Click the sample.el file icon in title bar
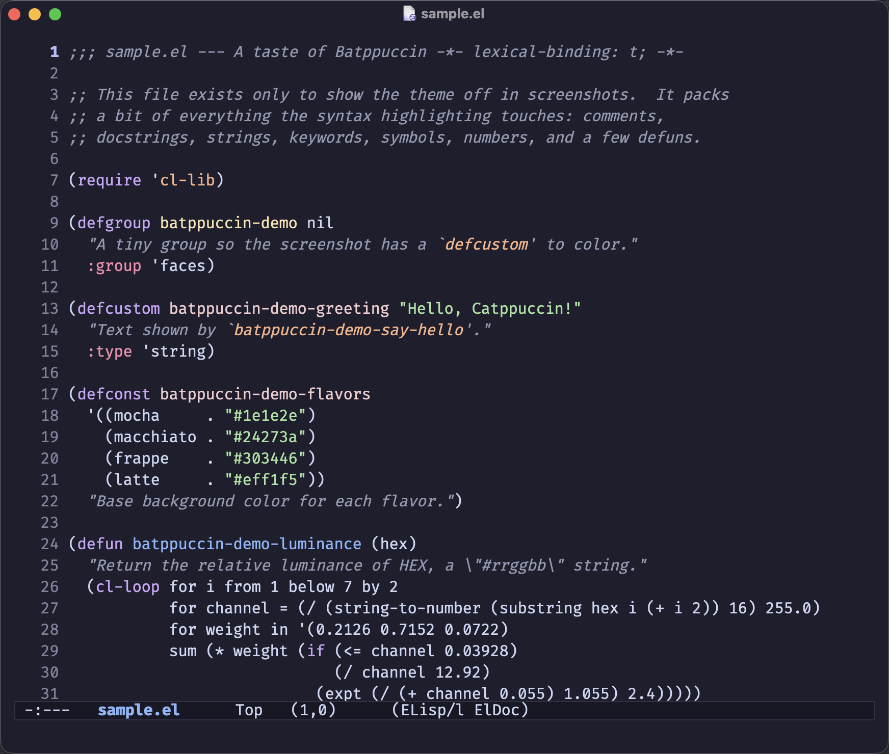 click(409, 14)
